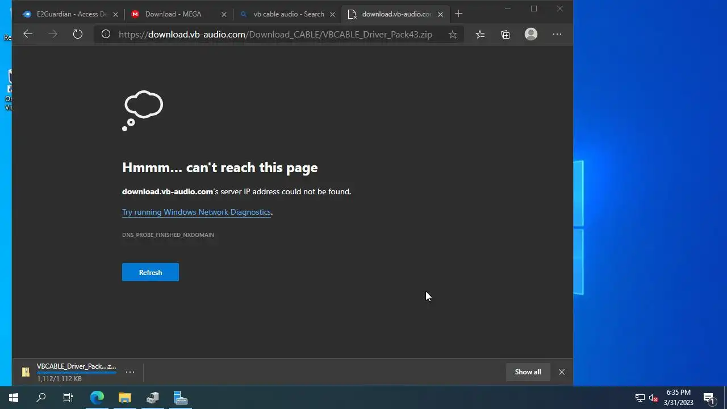This screenshot has width=727, height=409.
Task: Open download item options (three dots)
Action: [130, 372]
